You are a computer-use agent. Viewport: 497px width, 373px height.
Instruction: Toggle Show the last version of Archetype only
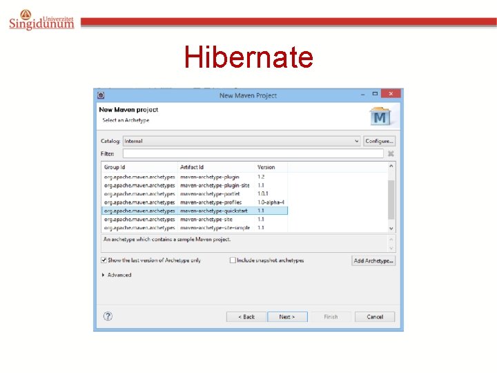104,260
